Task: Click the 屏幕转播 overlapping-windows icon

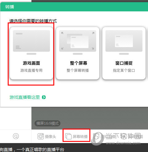Action: click(x=68, y=136)
